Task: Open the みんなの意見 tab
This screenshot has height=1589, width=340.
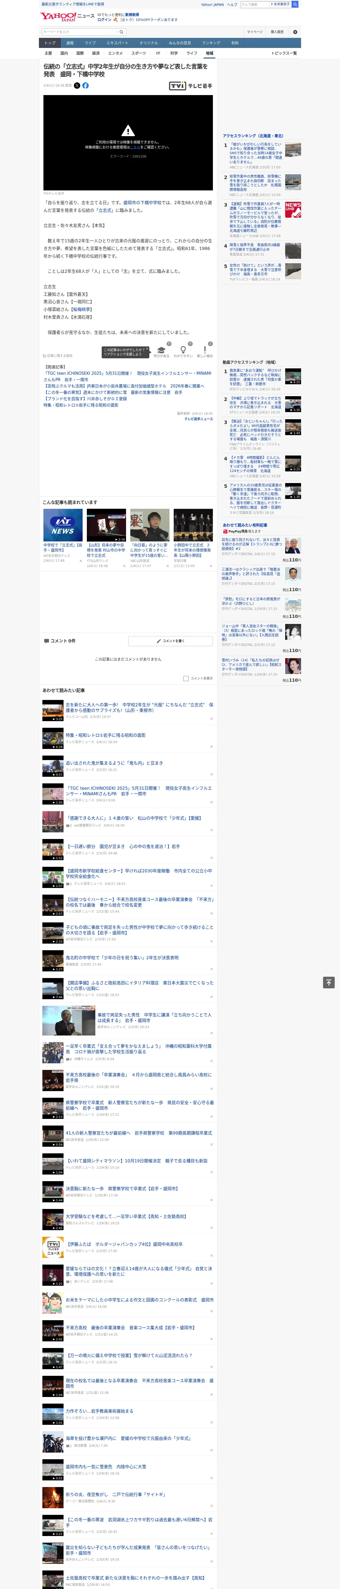Action: [180, 43]
